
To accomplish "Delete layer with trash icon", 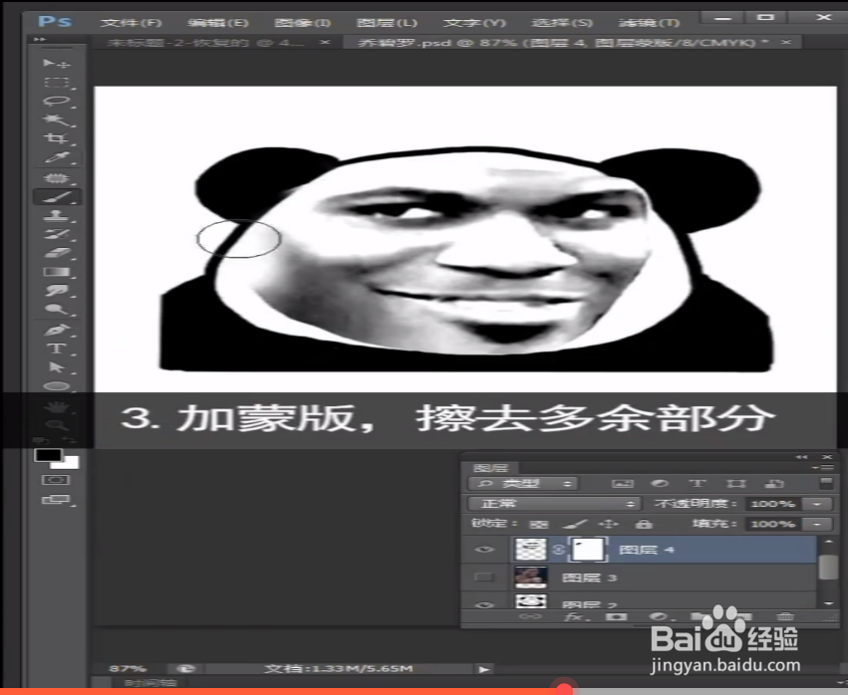I will (784, 616).
